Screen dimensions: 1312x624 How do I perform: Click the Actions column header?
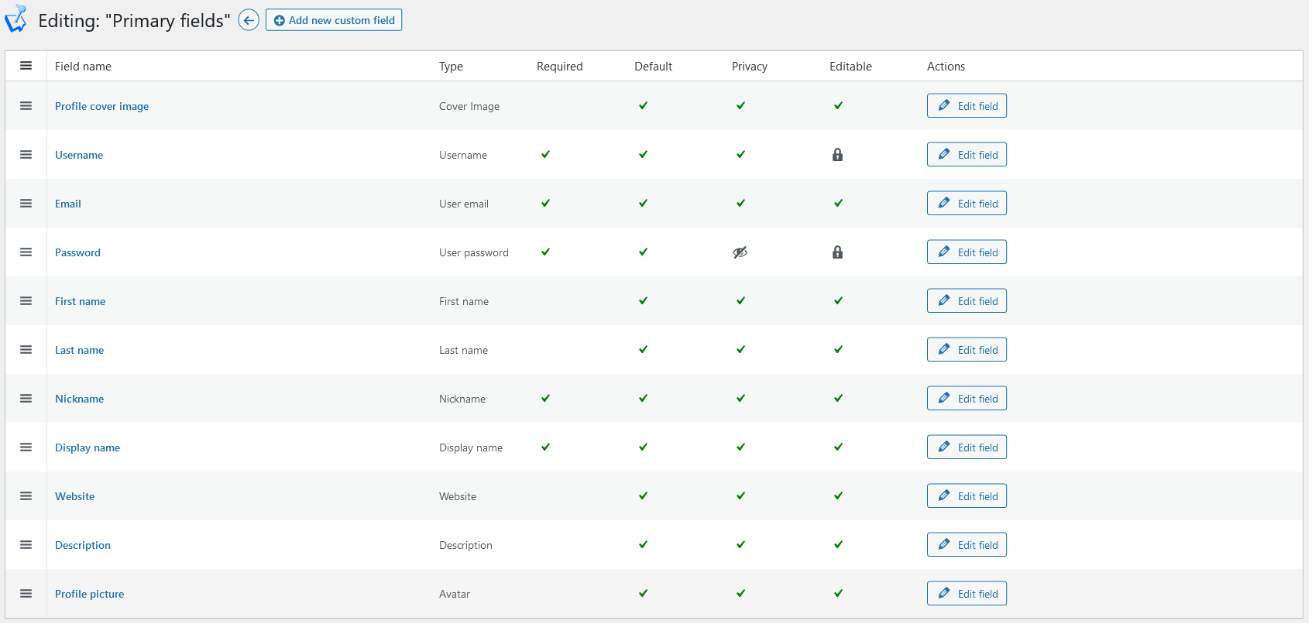pyautogui.click(x=946, y=67)
